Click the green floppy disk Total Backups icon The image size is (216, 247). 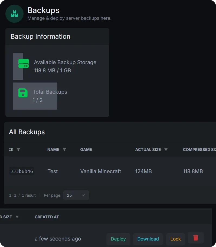(x=23, y=93)
